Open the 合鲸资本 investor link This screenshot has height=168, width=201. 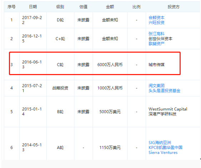(x=156, y=17)
